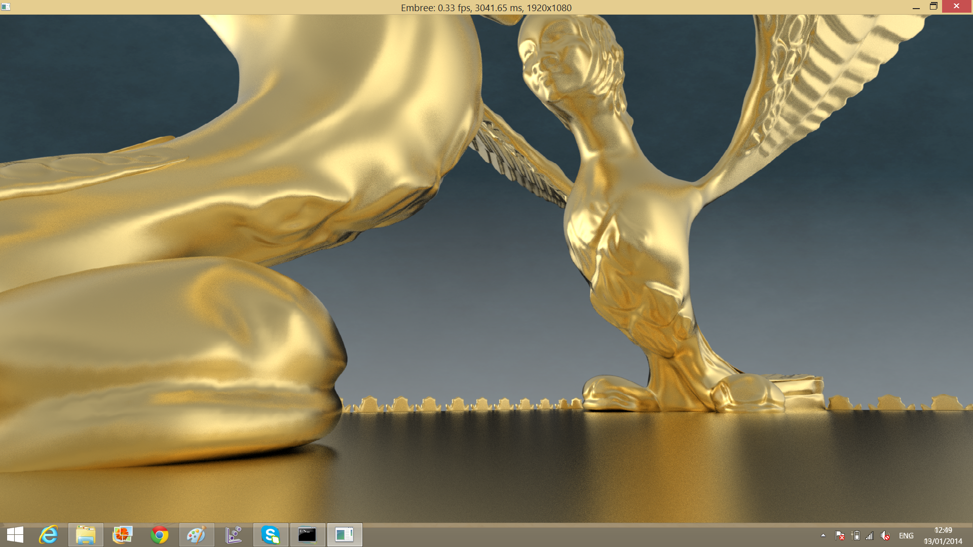Viewport: 973px width, 547px height.
Task: Click the battery power status icon
Action: click(855, 535)
